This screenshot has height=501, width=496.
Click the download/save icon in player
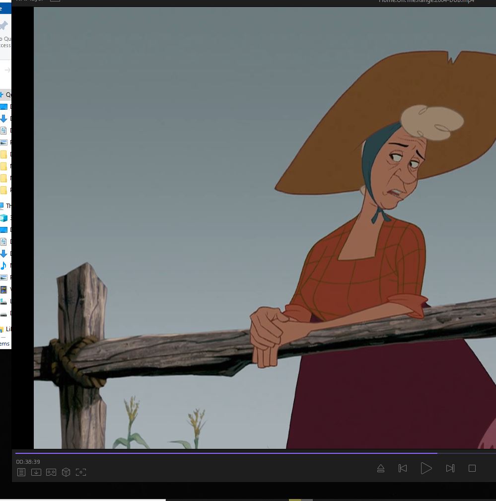36,472
